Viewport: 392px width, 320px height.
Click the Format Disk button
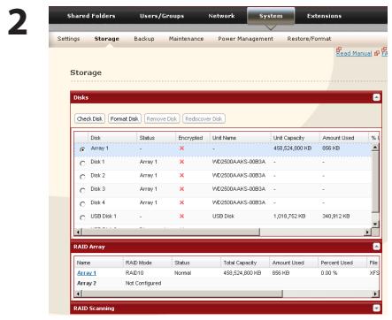124,118
